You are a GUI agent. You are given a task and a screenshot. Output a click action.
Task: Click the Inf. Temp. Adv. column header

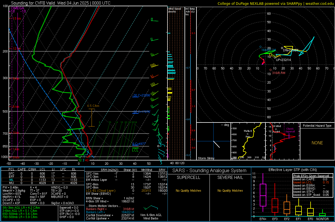tap(190, 12)
